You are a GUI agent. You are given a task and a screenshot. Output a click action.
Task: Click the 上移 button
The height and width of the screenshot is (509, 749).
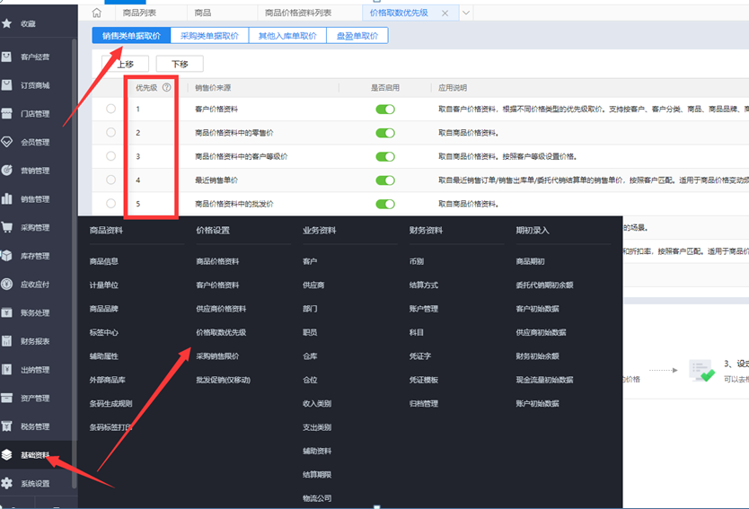[125, 65]
